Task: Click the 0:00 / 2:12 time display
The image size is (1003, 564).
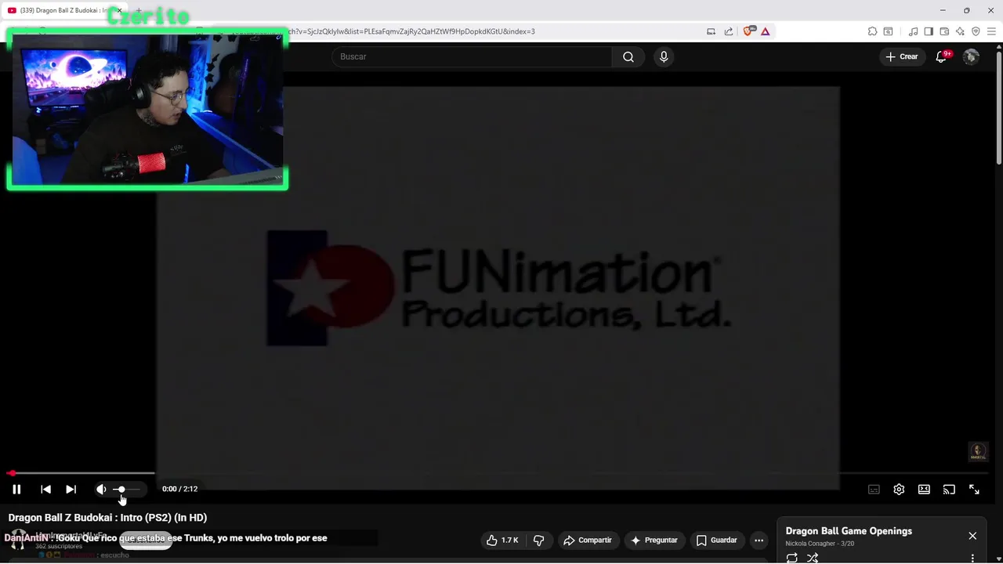Action: pos(179,489)
